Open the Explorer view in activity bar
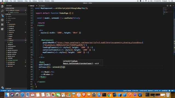This screenshot has width=175, height=98. 2,7
